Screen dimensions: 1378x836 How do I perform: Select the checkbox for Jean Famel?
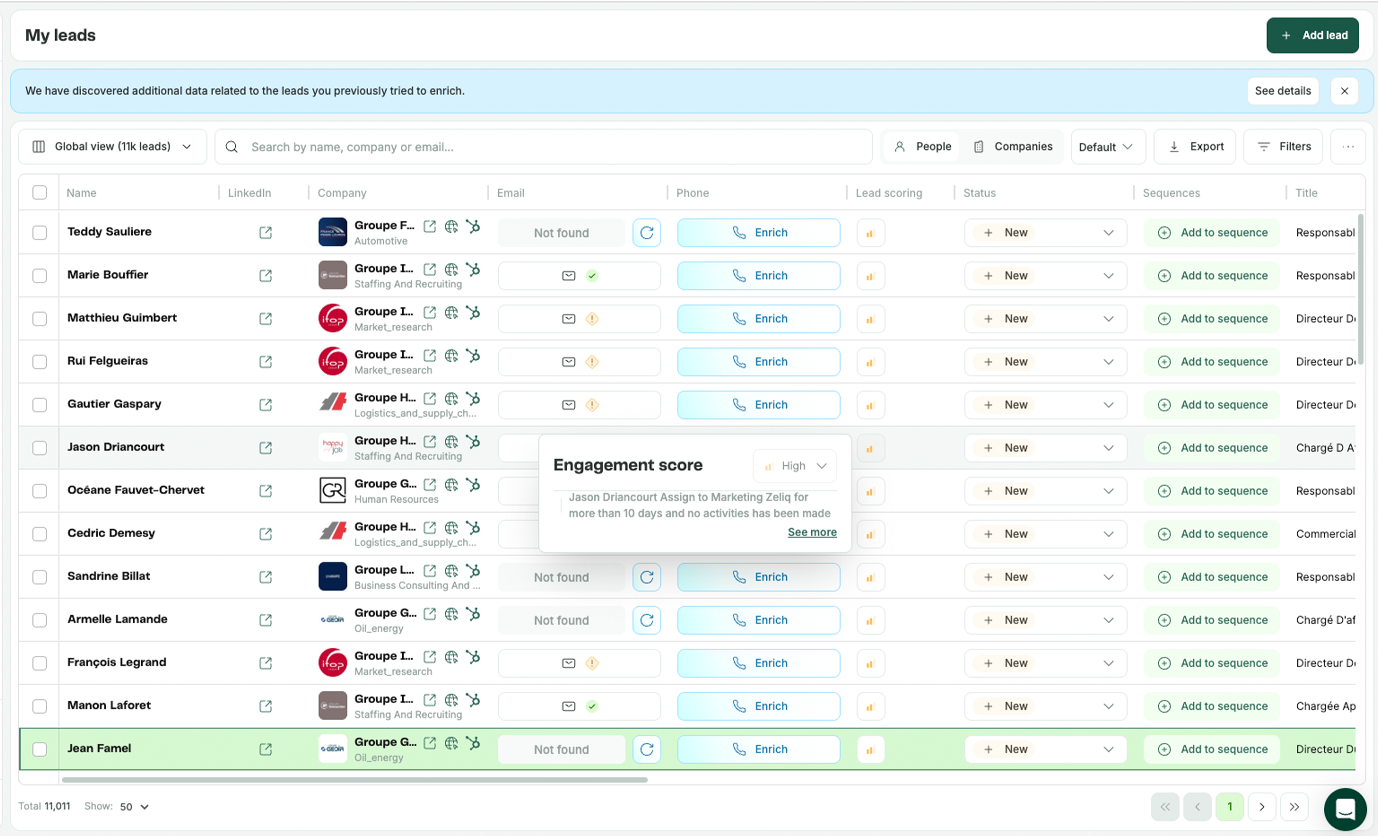tap(39, 749)
